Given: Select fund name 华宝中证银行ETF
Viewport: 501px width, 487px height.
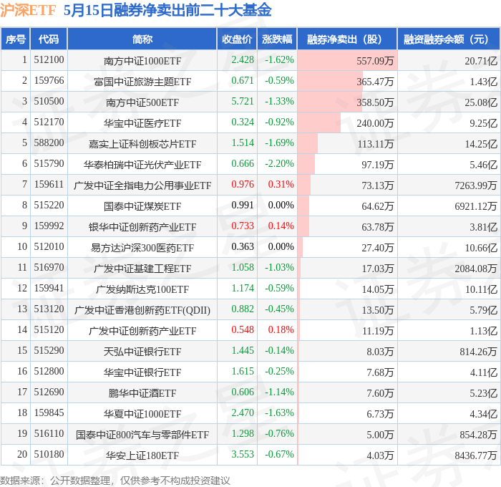Looking at the screenshot, I should (x=142, y=372).
